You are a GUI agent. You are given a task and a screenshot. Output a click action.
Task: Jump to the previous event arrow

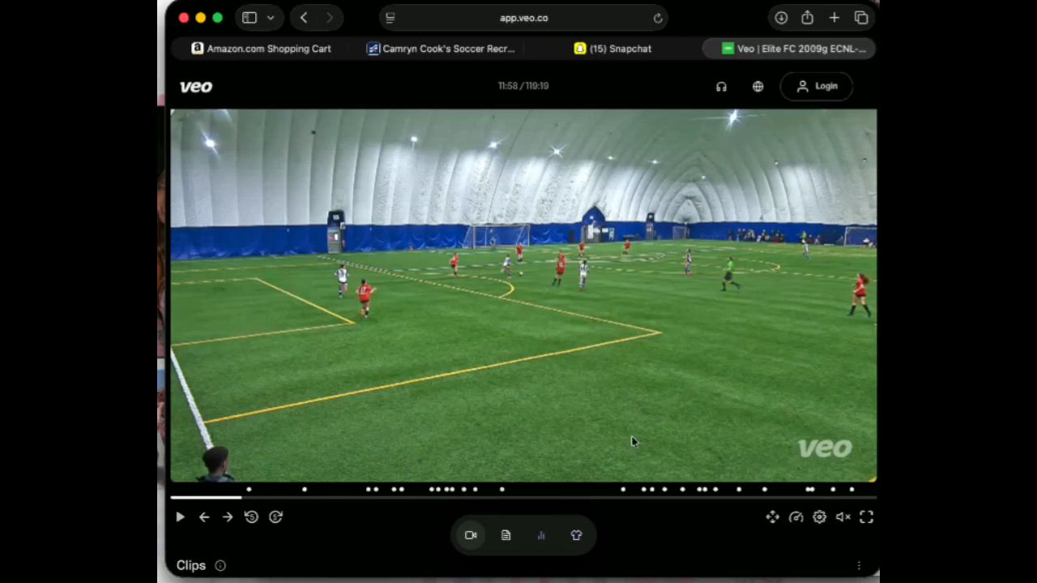pyautogui.click(x=204, y=517)
